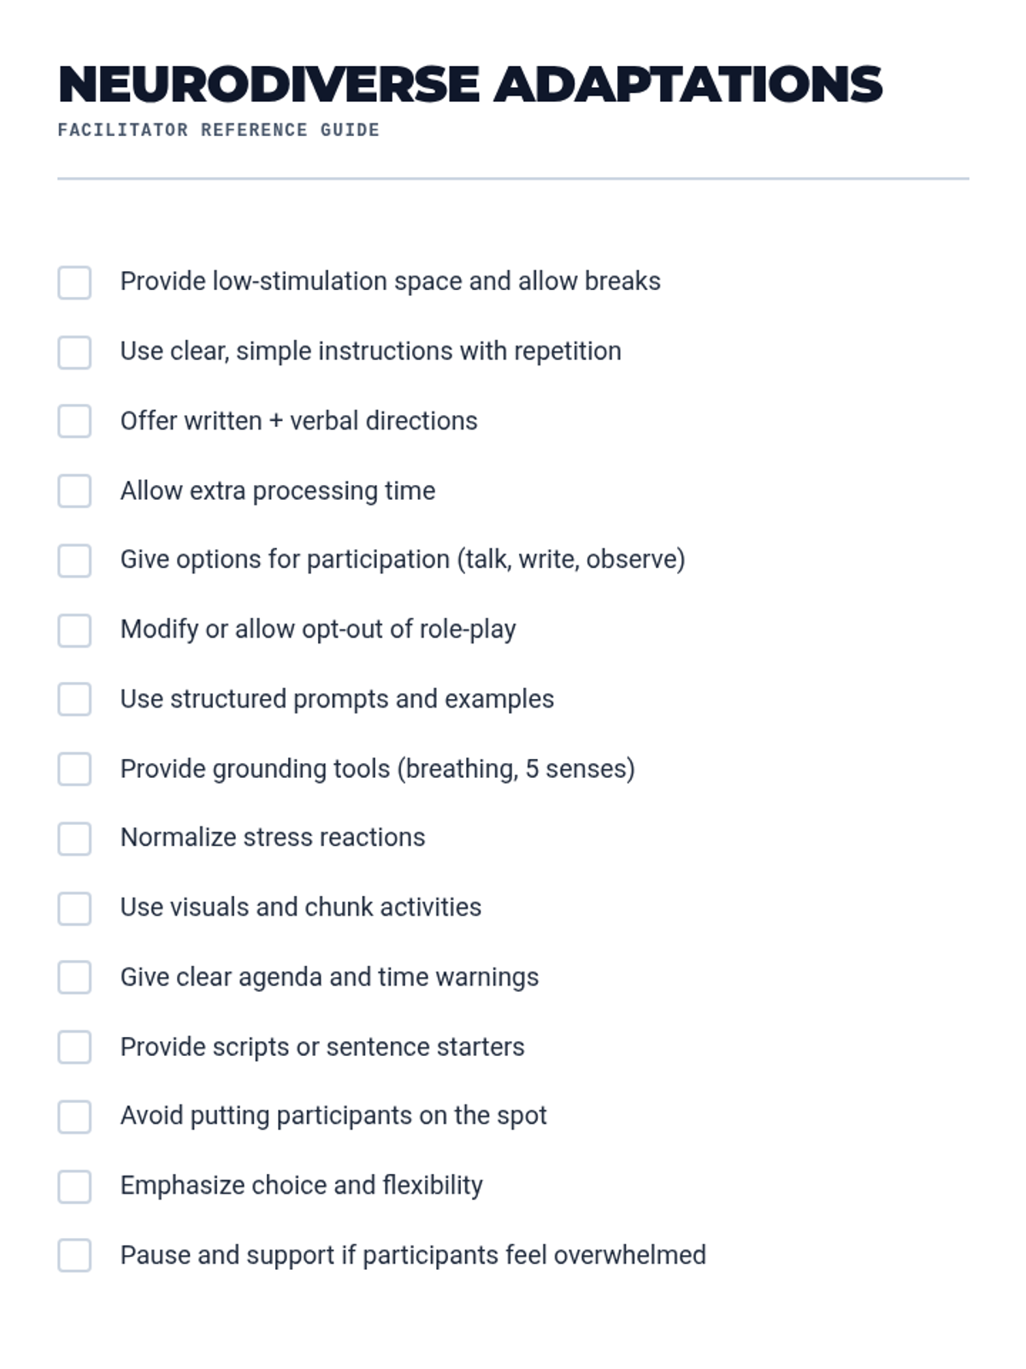The height and width of the screenshot is (1369, 1026).
Task: Tick Pause and support if overwhelmed checkbox
Action: 74,1255
